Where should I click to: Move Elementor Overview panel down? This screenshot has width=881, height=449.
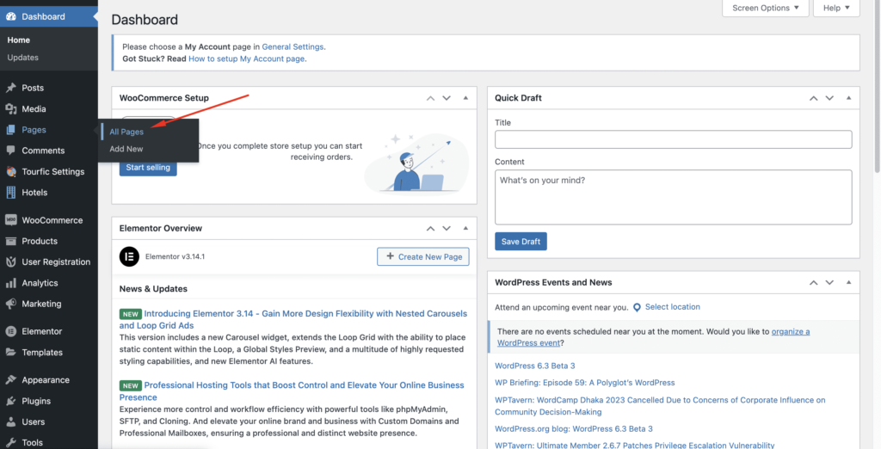447,229
